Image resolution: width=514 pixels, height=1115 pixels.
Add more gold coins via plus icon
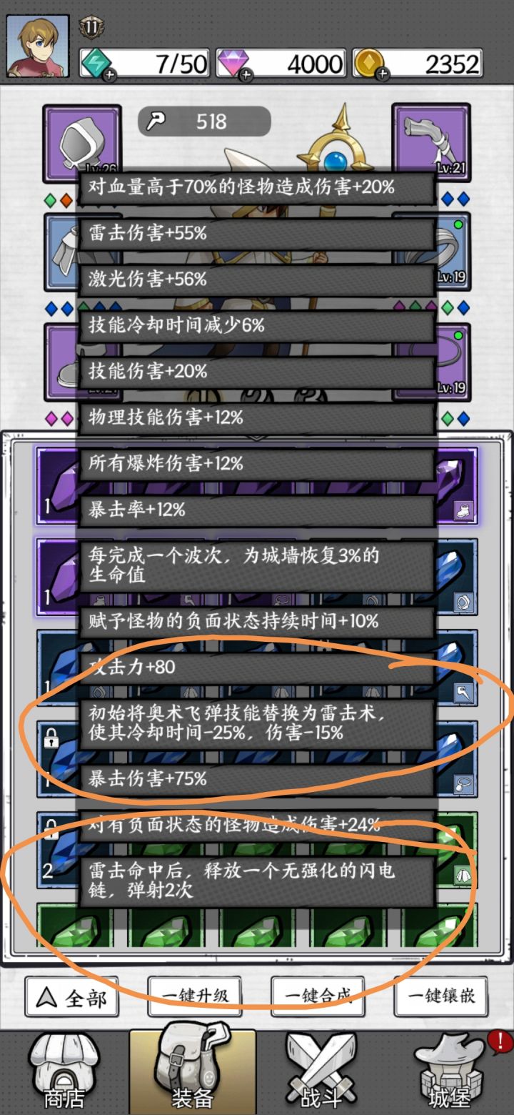383,74
